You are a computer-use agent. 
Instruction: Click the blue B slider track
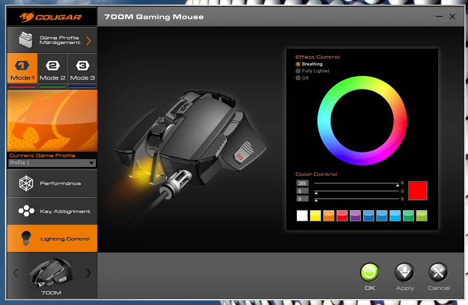(x=356, y=199)
